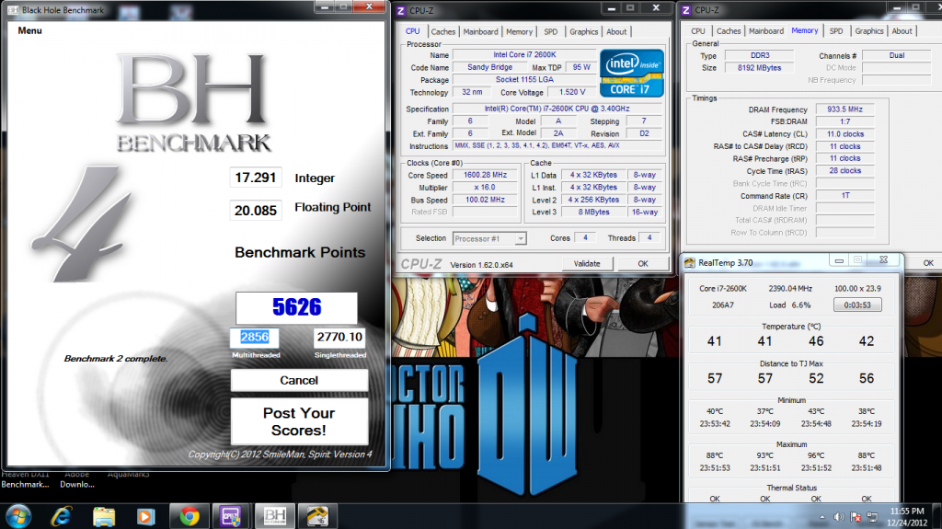Click the 8192 MBytes memory size value
The height and width of the screenshot is (529, 942).
click(759, 68)
